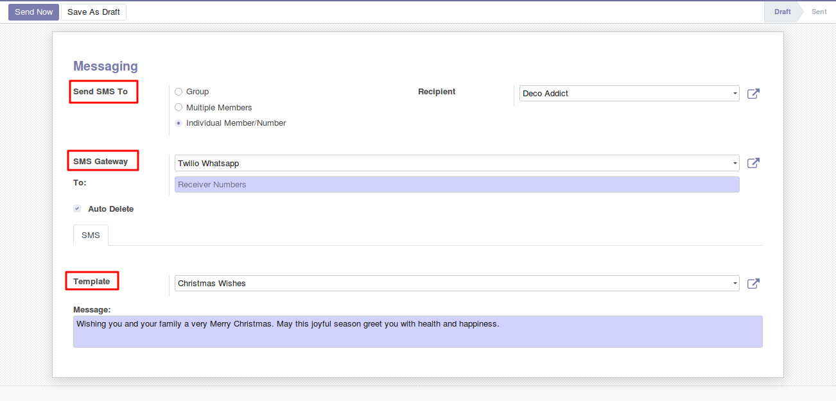The width and height of the screenshot is (836, 401).
Task: Select Individual Member/Number radio option
Action: click(x=179, y=123)
